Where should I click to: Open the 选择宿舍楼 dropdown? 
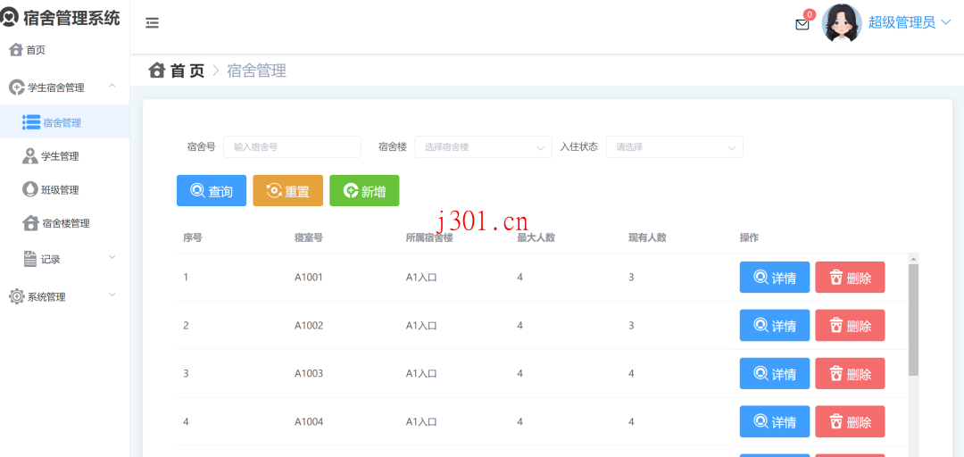click(483, 147)
